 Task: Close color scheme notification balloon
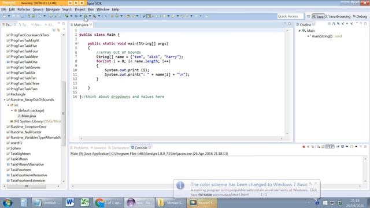(x=316, y=183)
